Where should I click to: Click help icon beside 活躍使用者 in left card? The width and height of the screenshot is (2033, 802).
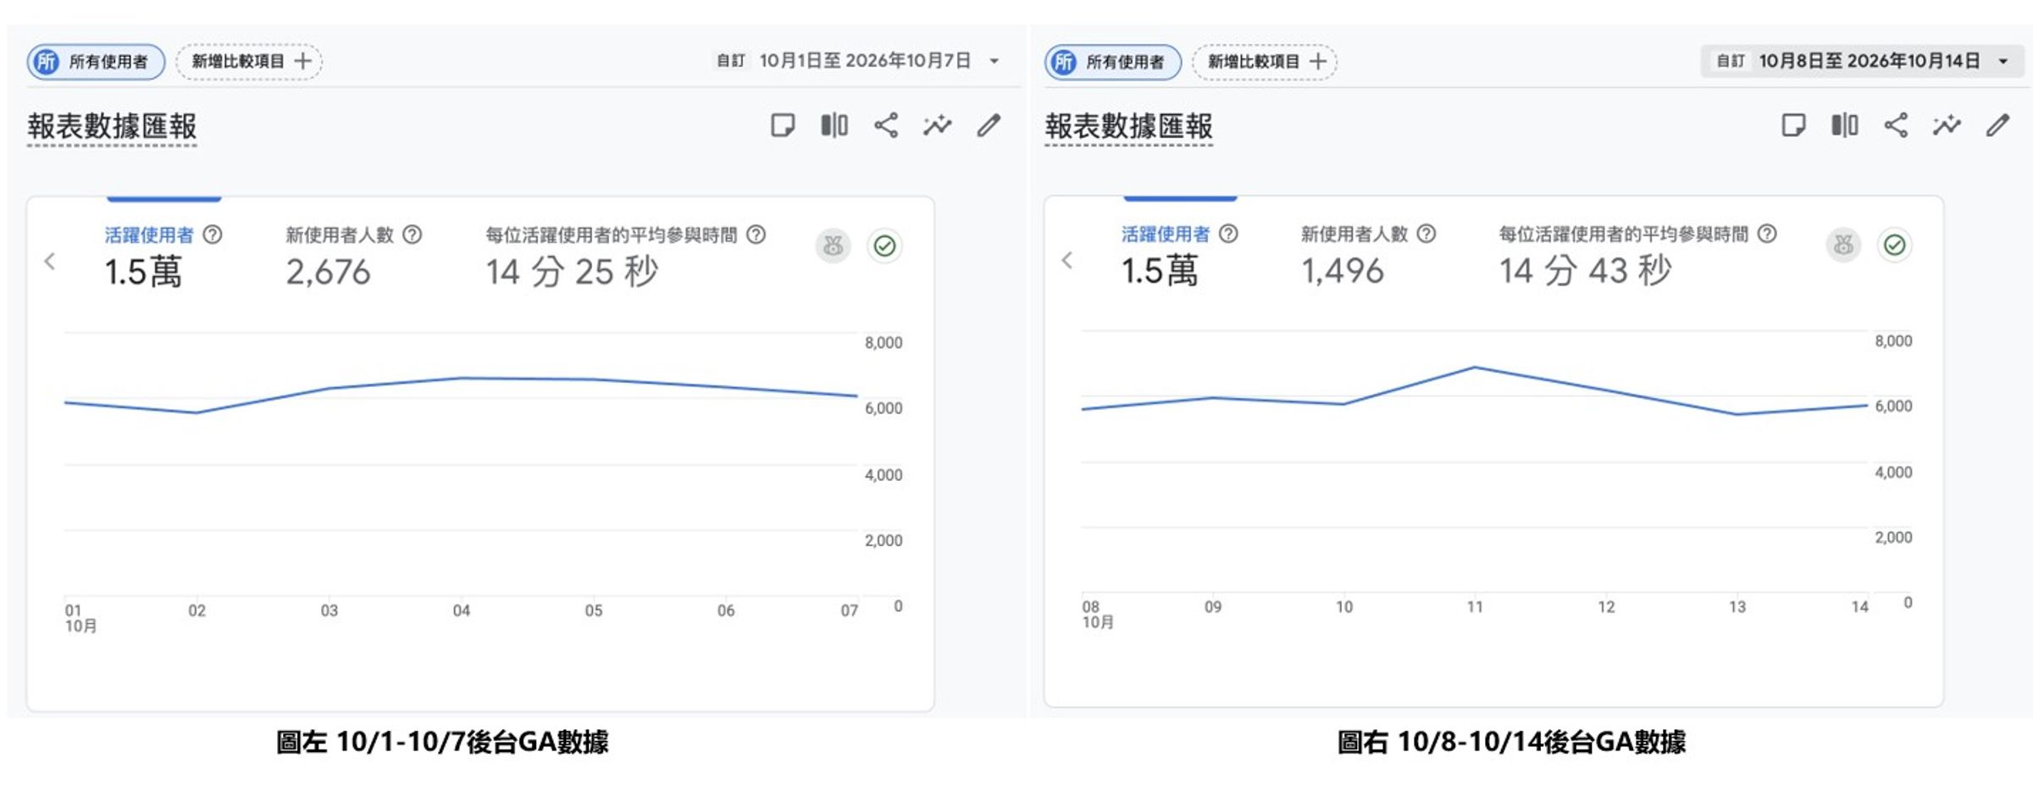pyautogui.click(x=213, y=235)
